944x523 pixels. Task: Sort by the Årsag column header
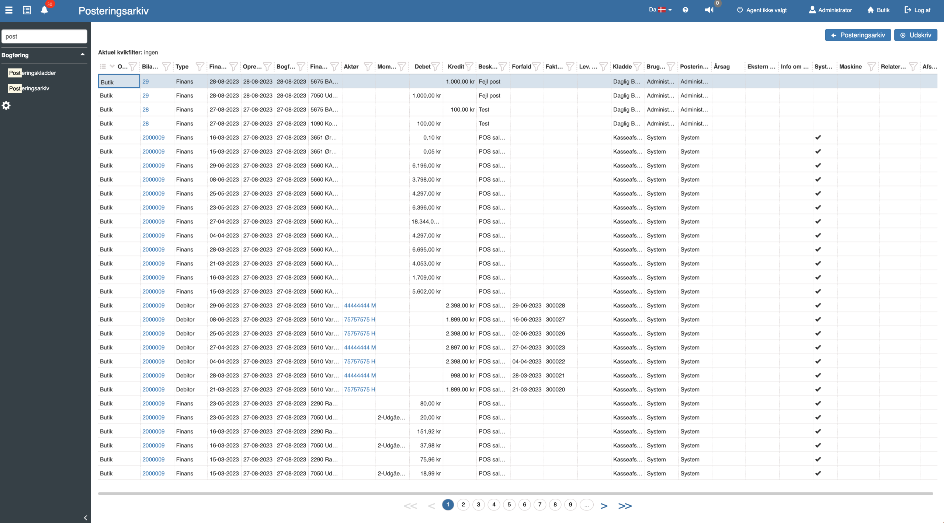pyautogui.click(x=722, y=67)
